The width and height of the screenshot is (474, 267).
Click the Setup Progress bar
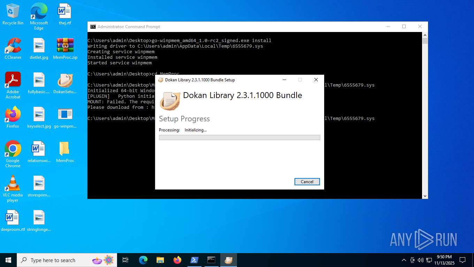click(239, 138)
